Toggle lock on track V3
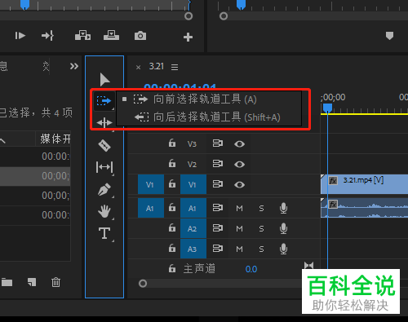This screenshot has width=408, height=322. pos(172,143)
